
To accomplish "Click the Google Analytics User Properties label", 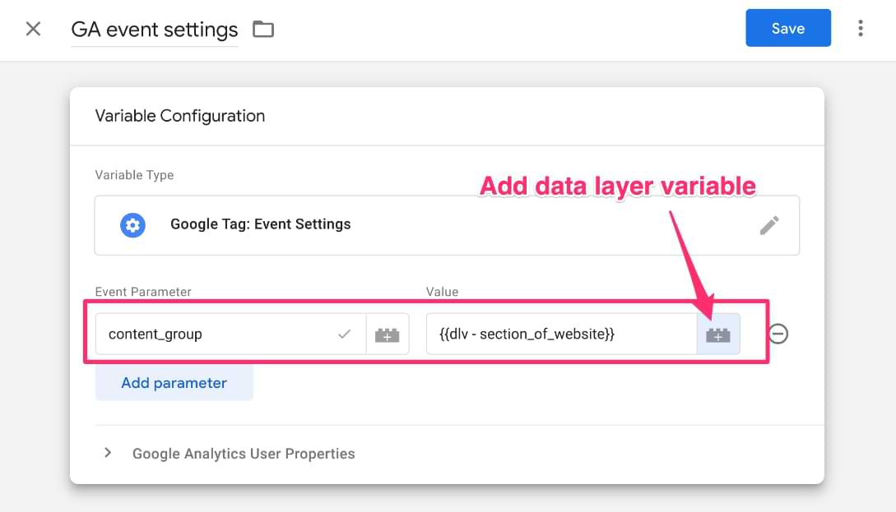I will point(244,454).
